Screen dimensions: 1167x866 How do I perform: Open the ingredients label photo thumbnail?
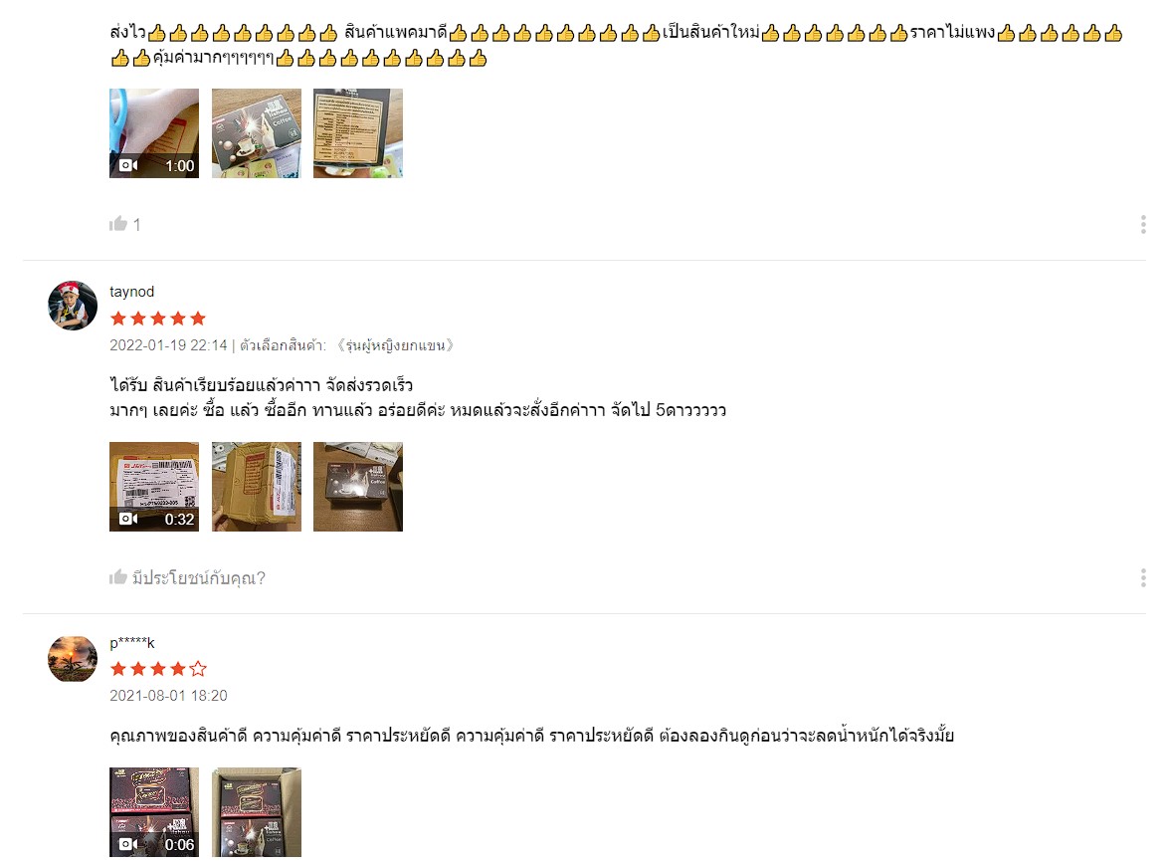(358, 133)
